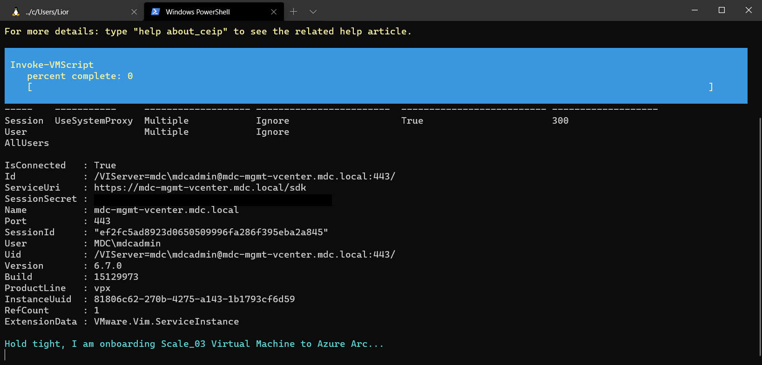Screen dimensions: 762x365
Task: Click the 'help about_ceip' hint line
Action: (x=208, y=31)
